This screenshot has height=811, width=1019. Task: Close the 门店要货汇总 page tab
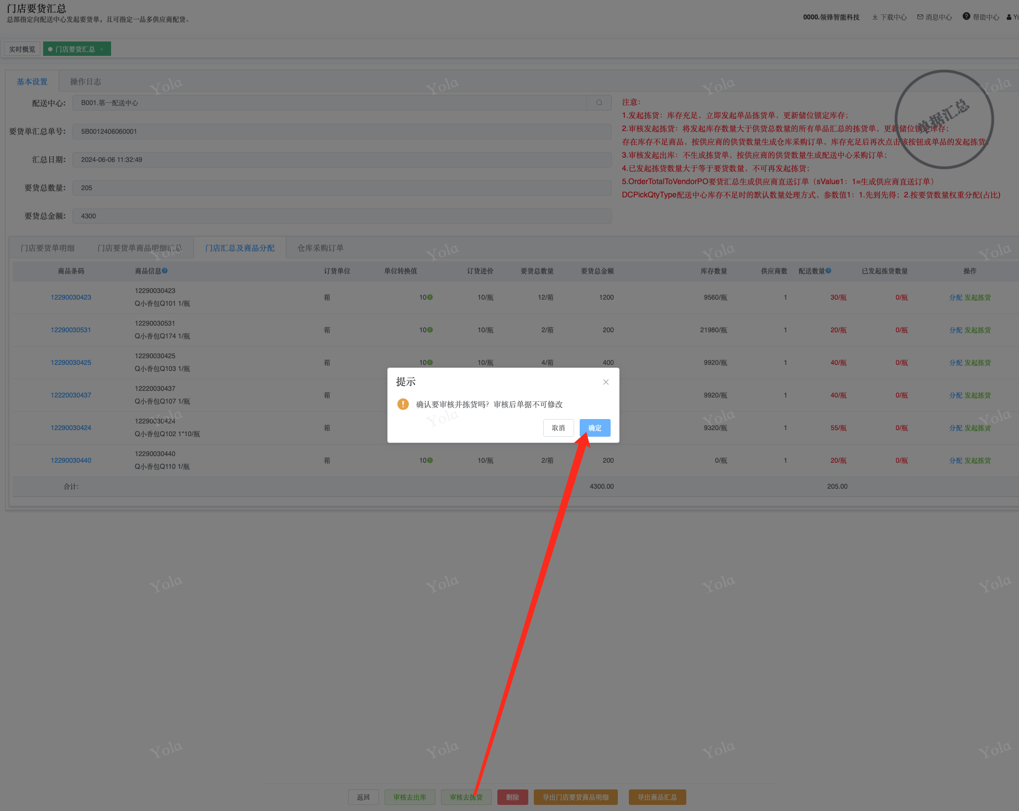pyautogui.click(x=102, y=49)
